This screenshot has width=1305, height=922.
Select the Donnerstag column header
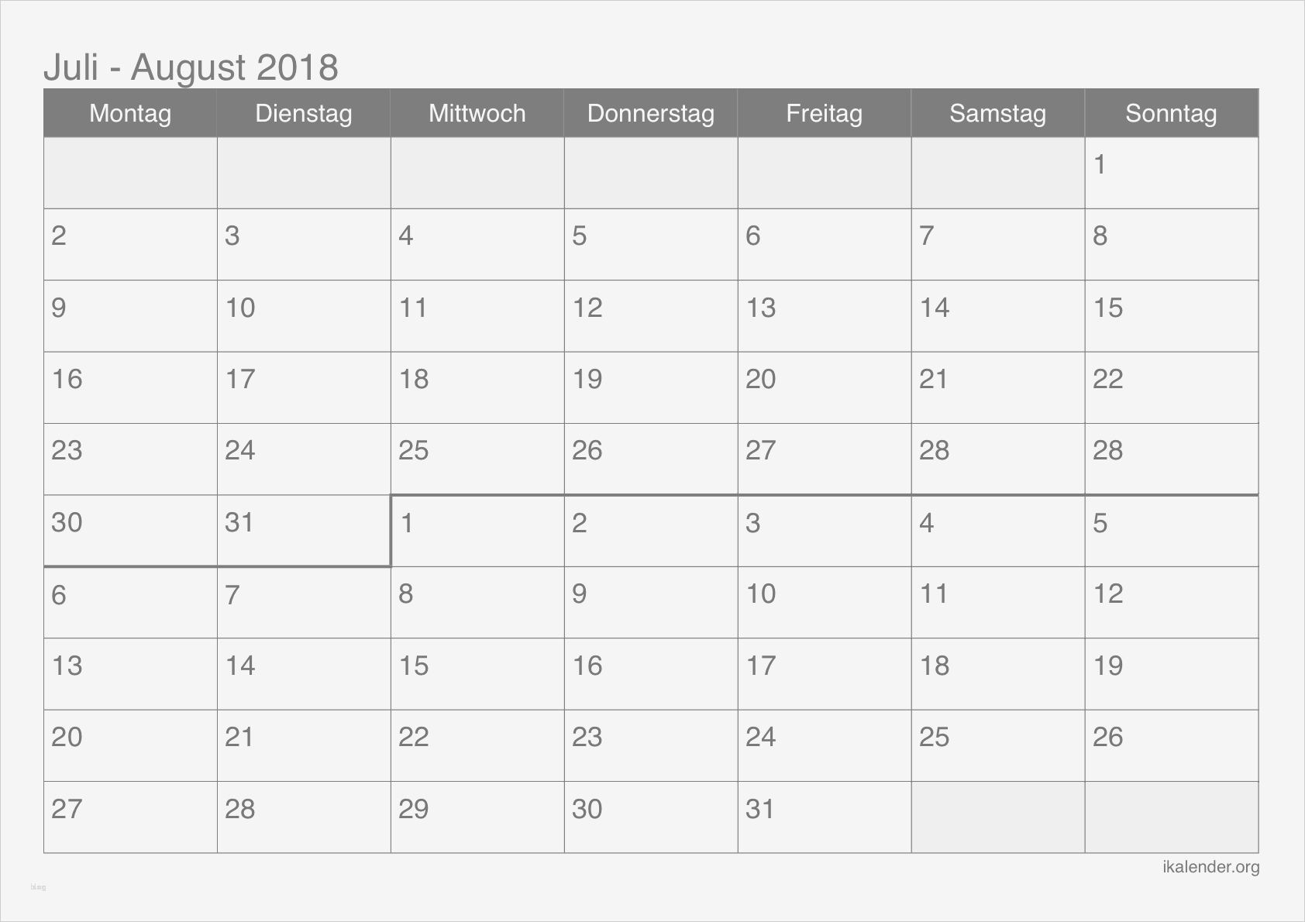coord(651,114)
